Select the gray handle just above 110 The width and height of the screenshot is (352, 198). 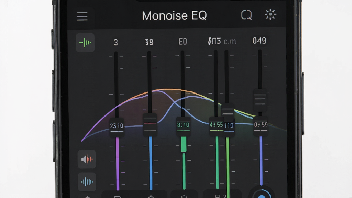pyautogui.click(x=228, y=112)
